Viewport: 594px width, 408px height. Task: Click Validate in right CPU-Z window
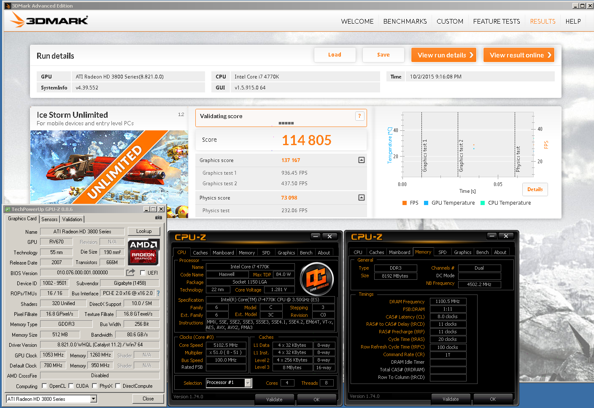(x=451, y=399)
